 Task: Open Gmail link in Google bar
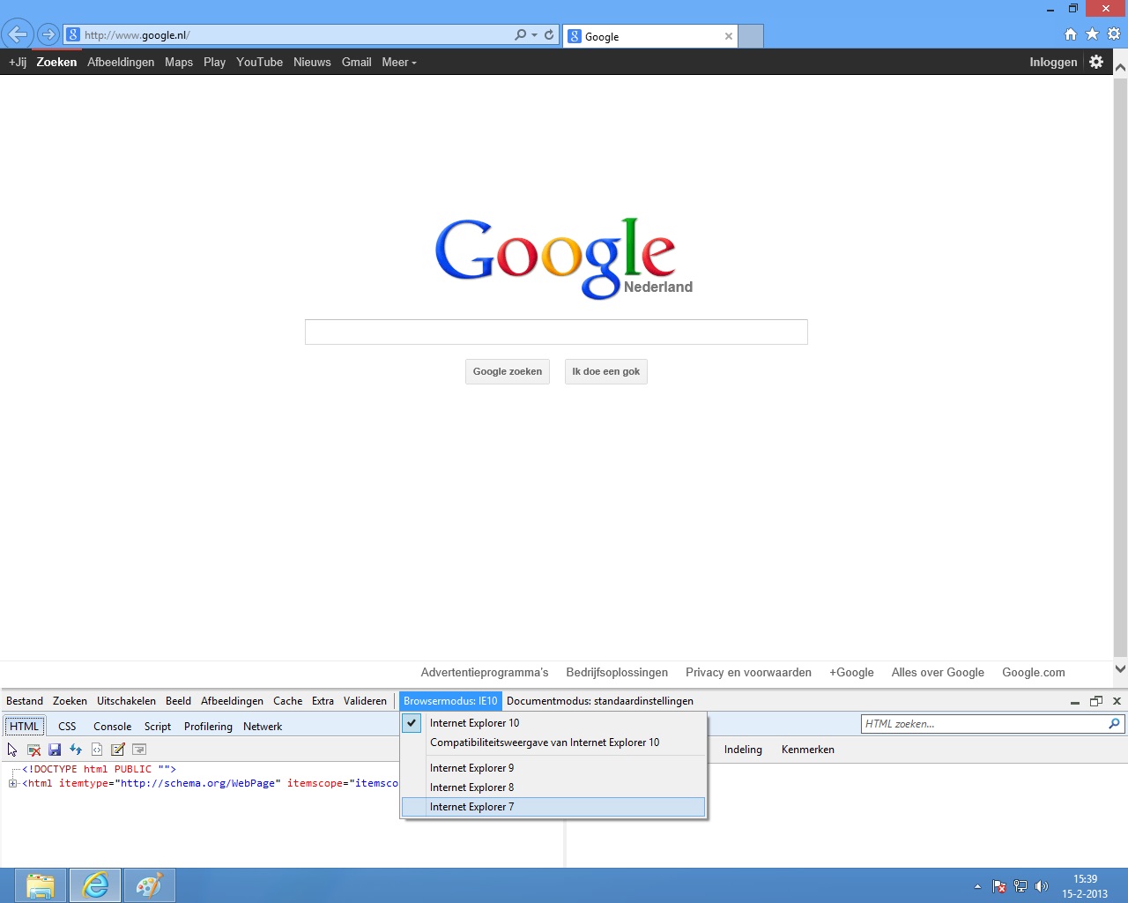[x=356, y=62]
